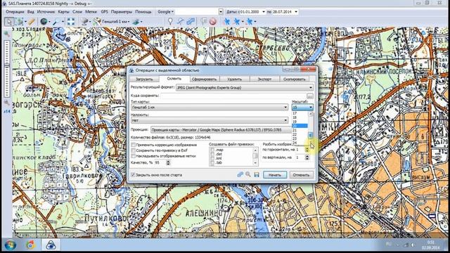
Task: Check the .kml binding file option
Action: [212, 158]
